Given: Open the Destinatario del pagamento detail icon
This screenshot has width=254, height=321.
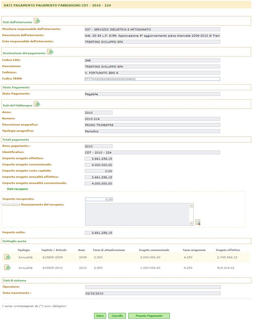Looking at the screenshot, I should click(x=50, y=52).
